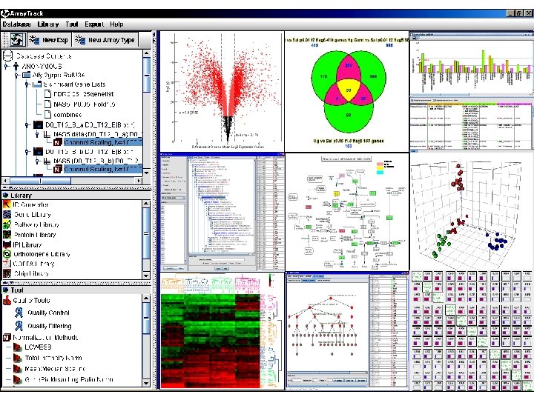Click the New Exp button

click(x=49, y=40)
